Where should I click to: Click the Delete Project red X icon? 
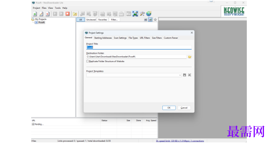(48, 14)
